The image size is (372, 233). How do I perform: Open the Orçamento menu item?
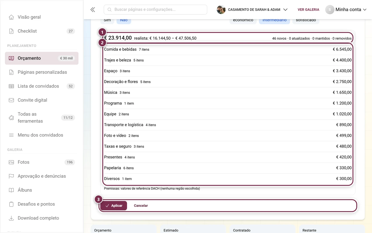point(42,58)
